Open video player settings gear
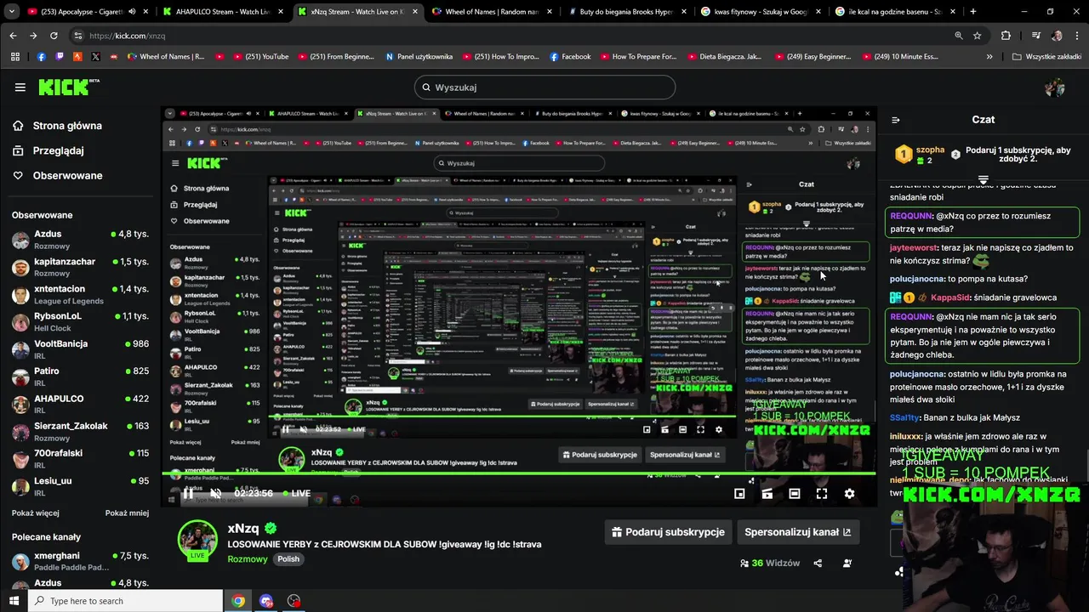 coord(849,493)
